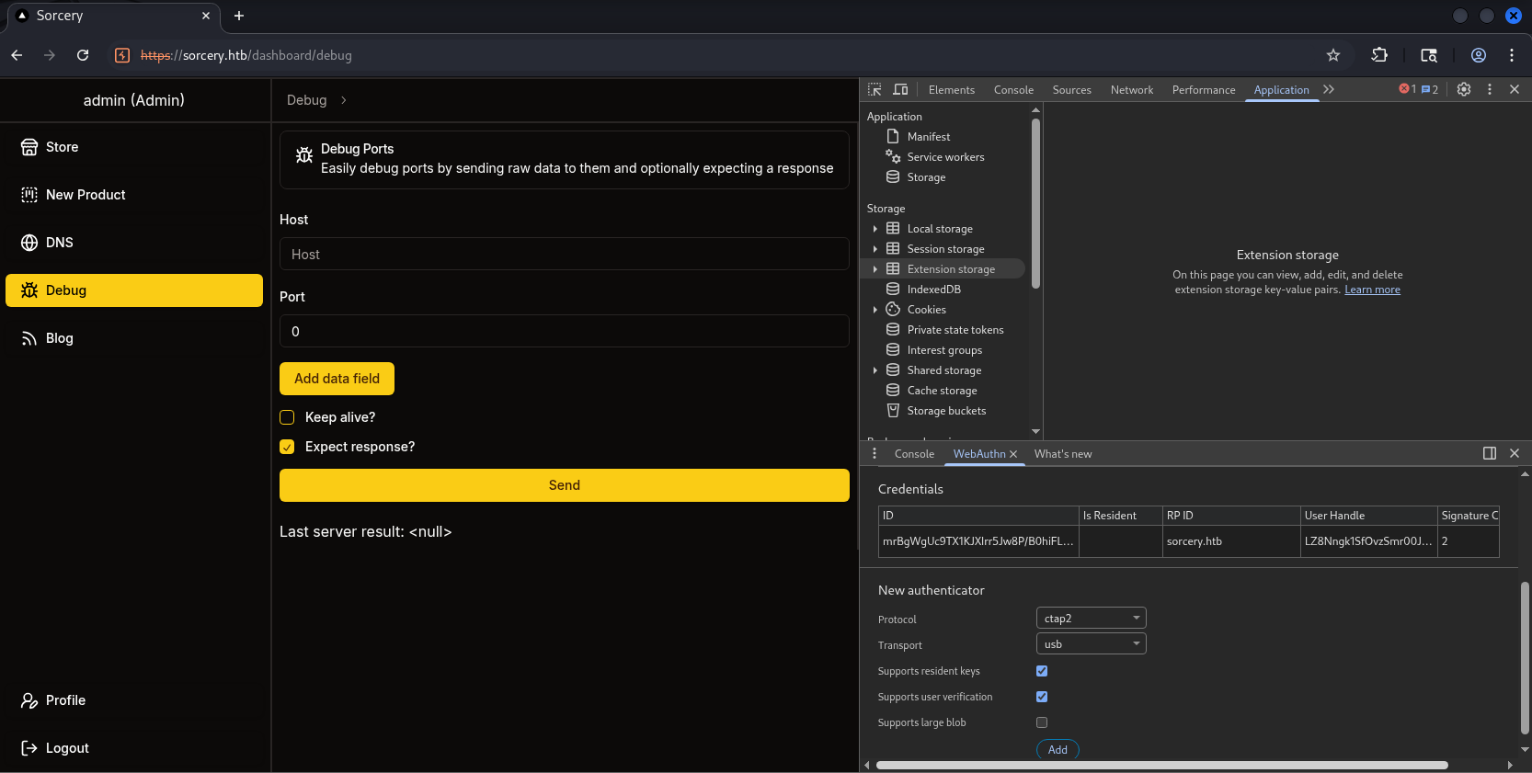Enable Supports large blob checkbox
The height and width of the screenshot is (773, 1532).
1042,722
